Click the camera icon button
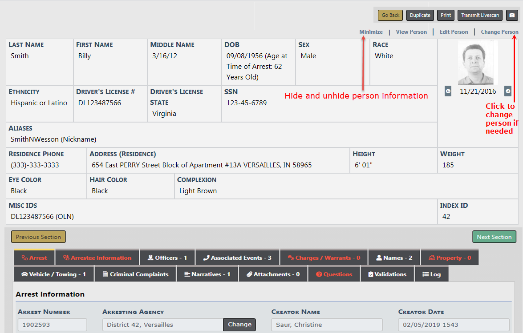Viewport: 523px width, 333px height. (x=512, y=15)
